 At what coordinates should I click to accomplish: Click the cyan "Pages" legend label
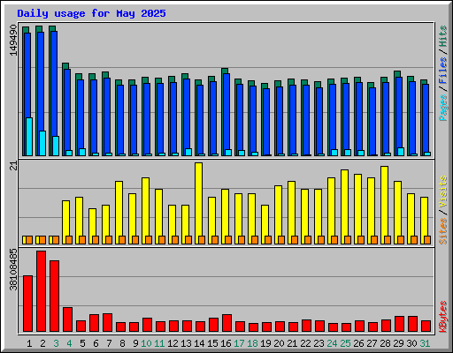(x=443, y=108)
